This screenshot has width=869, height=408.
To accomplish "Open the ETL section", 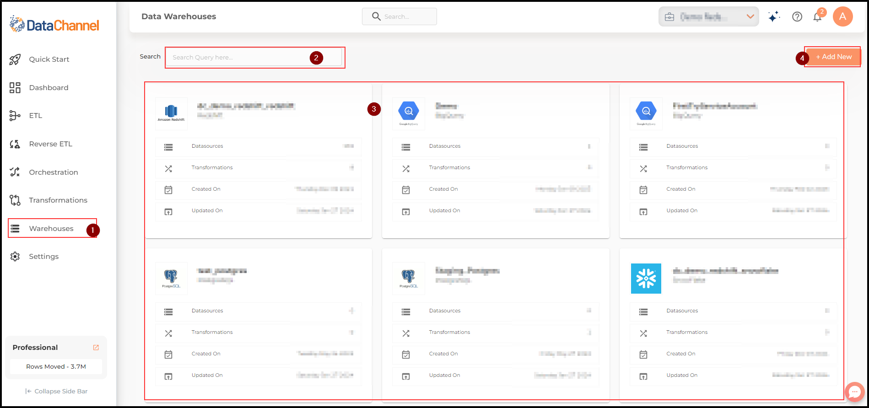I will click(x=36, y=116).
